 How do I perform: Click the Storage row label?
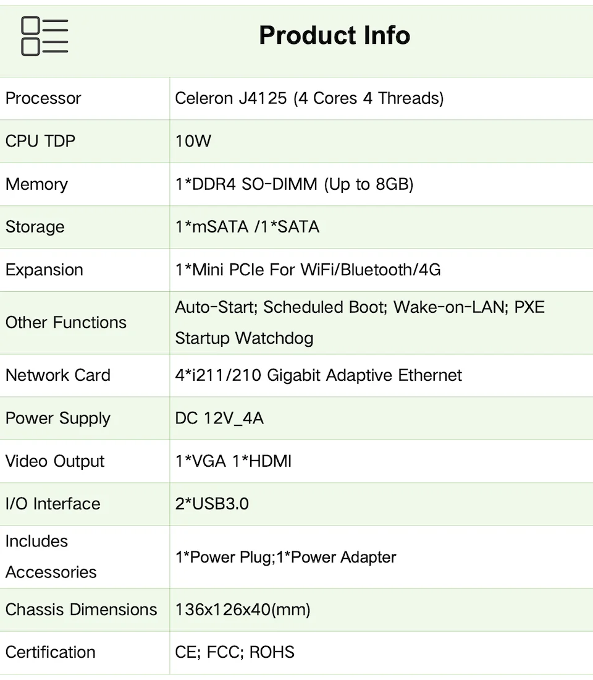(x=35, y=227)
